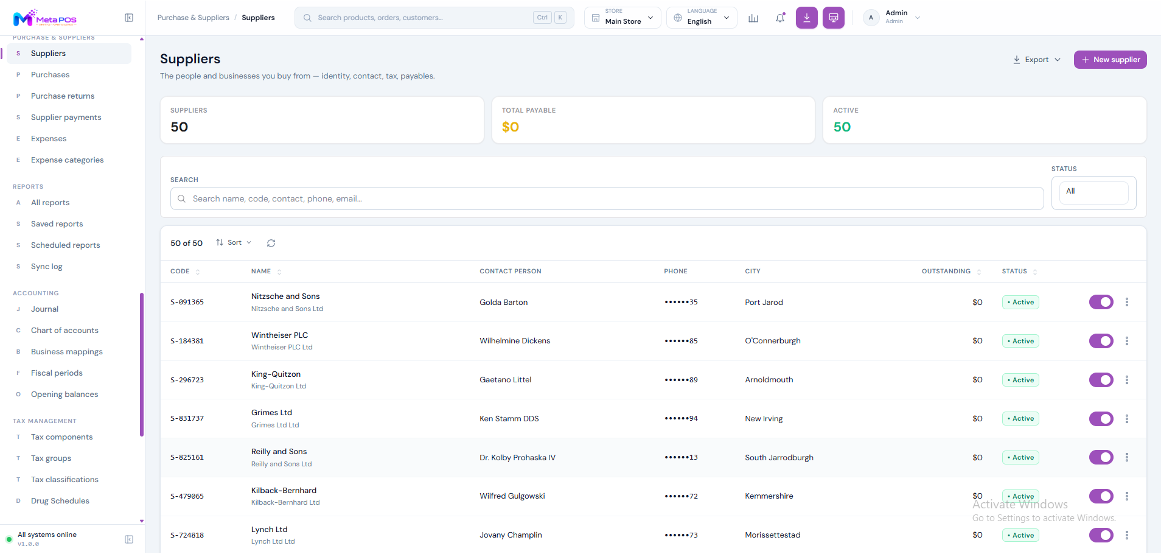Viewport: 1161px width, 554px height.
Task: Go to Purchase returns
Action: [63, 96]
